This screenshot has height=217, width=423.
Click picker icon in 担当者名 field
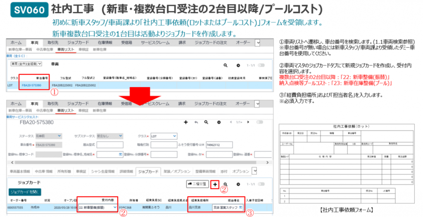(240, 207)
